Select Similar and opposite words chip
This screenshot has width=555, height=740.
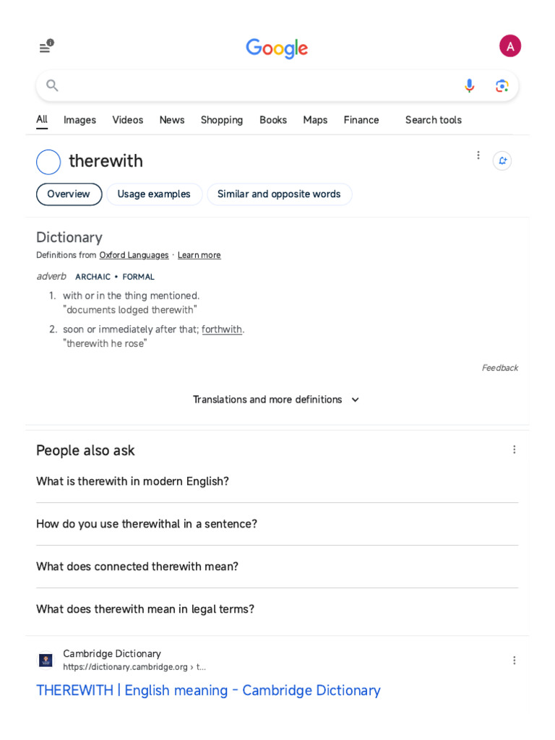coord(279,194)
